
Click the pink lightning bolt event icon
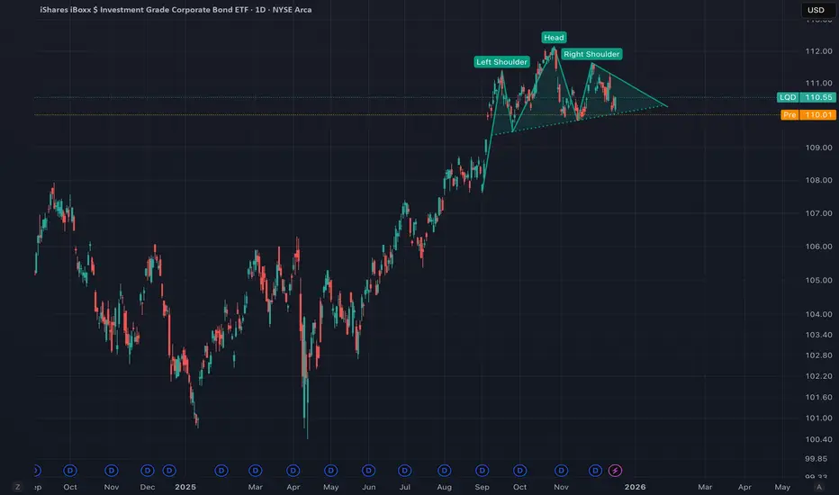tap(615, 471)
